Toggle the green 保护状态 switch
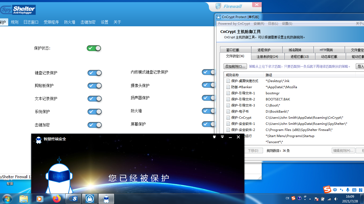 click(x=94, y=48)
